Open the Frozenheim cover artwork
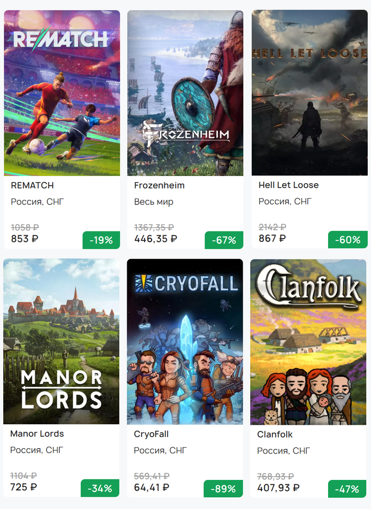Screen dimensions: 371x509 [185, 93]
